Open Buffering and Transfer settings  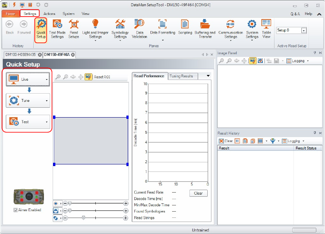point(205,29)
